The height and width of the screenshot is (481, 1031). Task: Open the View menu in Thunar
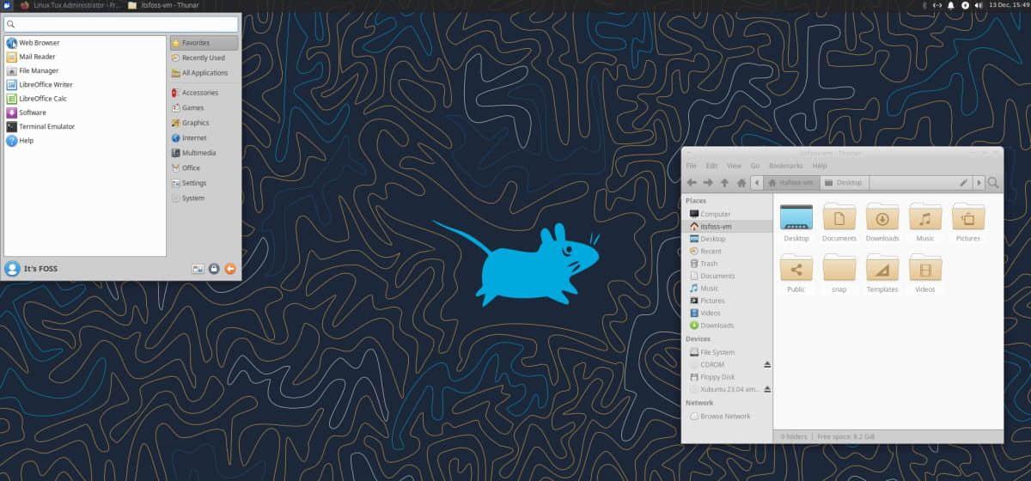point(734,166)
